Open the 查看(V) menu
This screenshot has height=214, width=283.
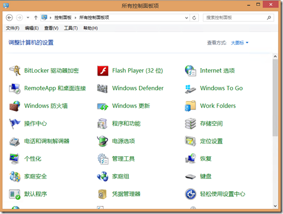click(x=52, y=28)
